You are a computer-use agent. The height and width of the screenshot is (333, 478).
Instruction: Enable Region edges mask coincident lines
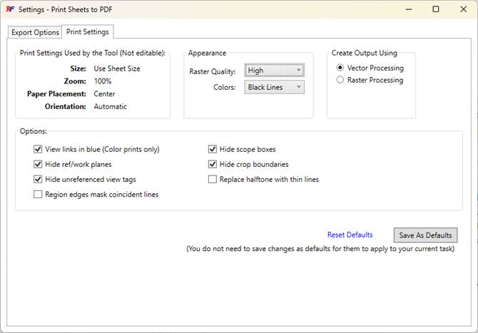[38, 195]
